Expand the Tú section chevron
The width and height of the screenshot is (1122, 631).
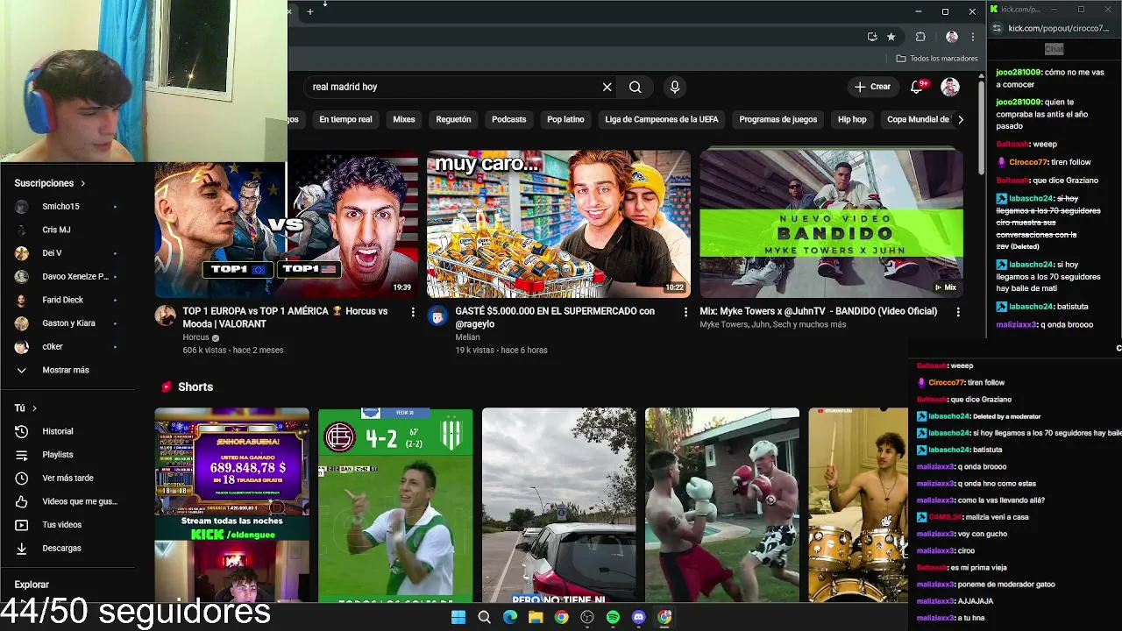point(35,408)
